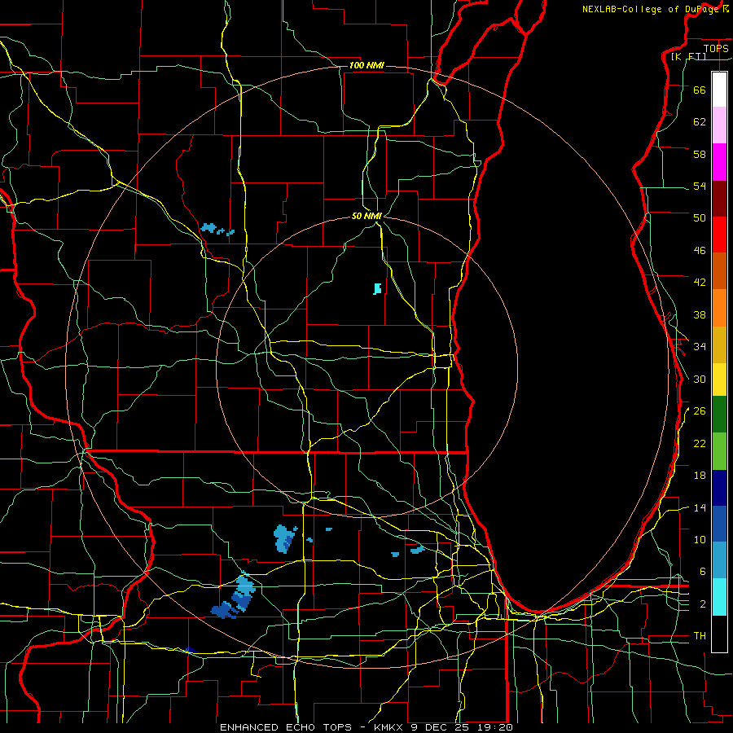Click the dark red swatch between 50 and 54
733x733 pixels.
(719, 199)
